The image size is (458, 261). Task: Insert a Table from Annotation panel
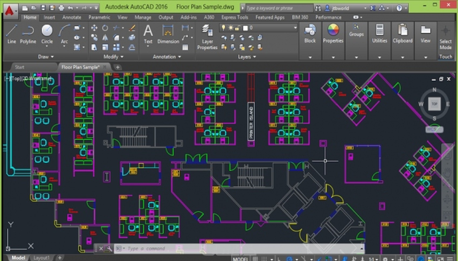(x=185, y=47)
